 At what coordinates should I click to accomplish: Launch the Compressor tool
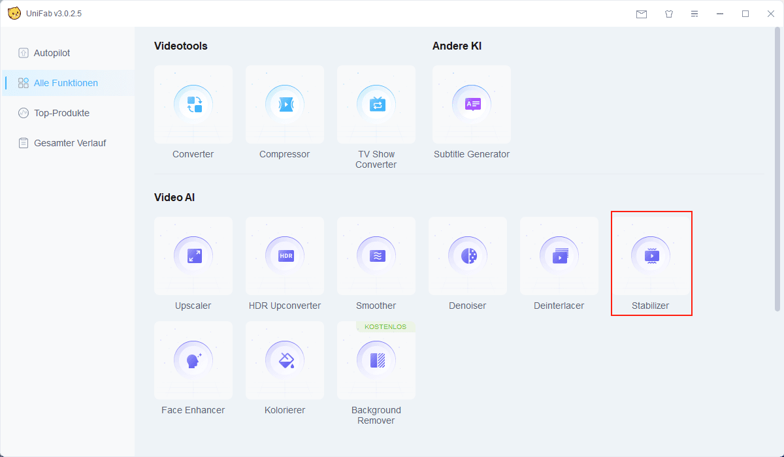285,104
